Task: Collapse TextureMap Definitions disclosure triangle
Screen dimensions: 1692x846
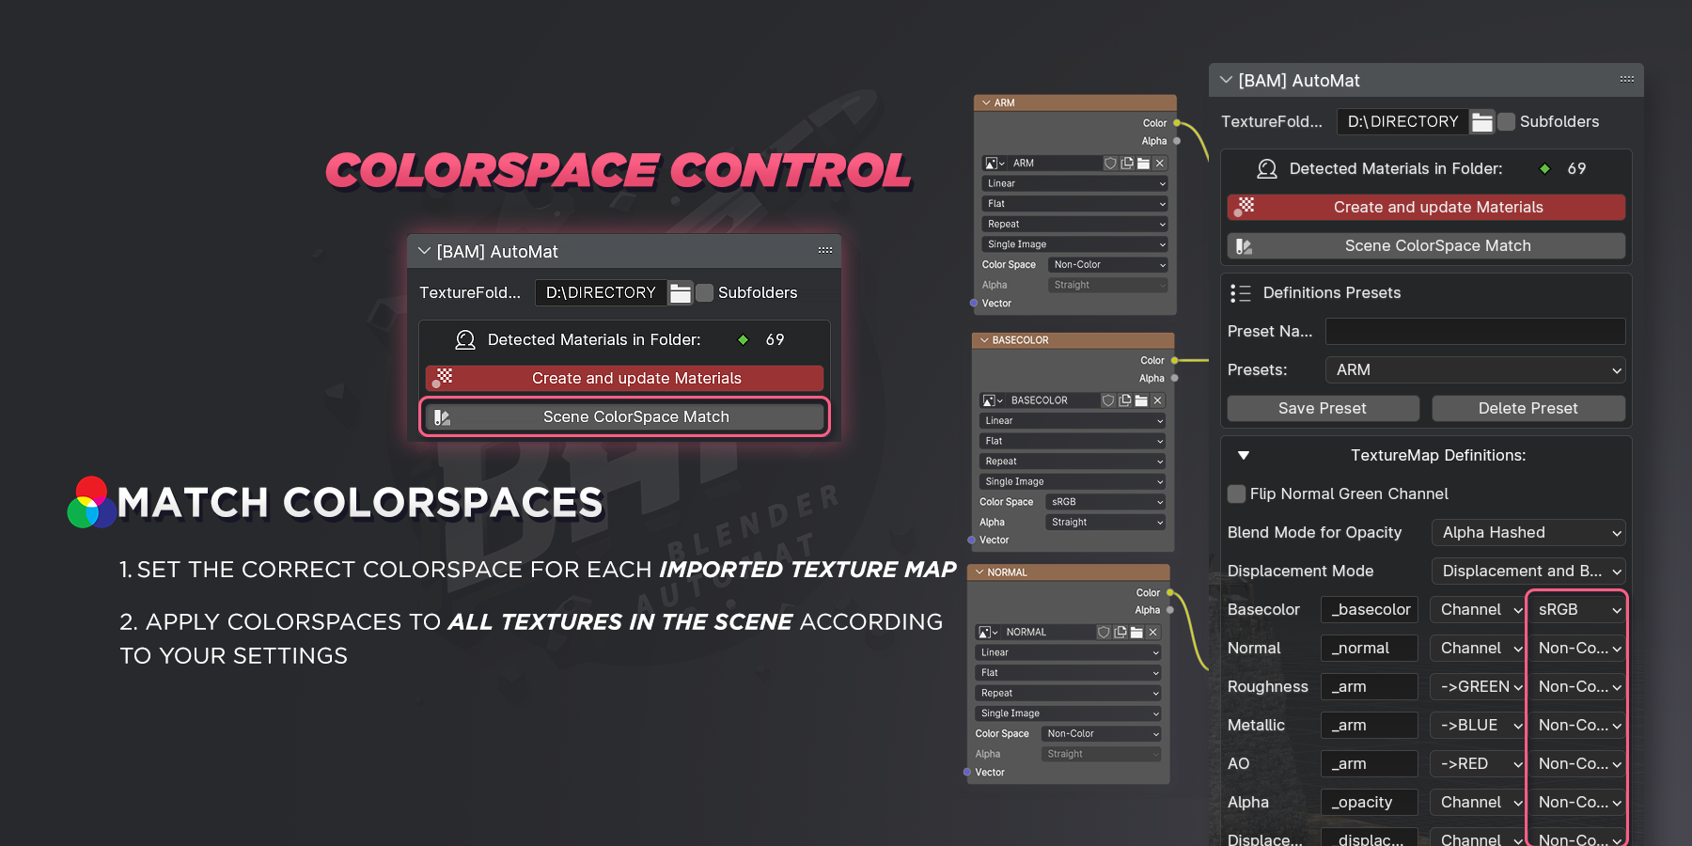Action: tap(1244, 456)
